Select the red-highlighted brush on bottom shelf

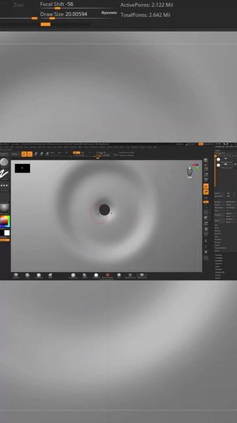point(107,275)
